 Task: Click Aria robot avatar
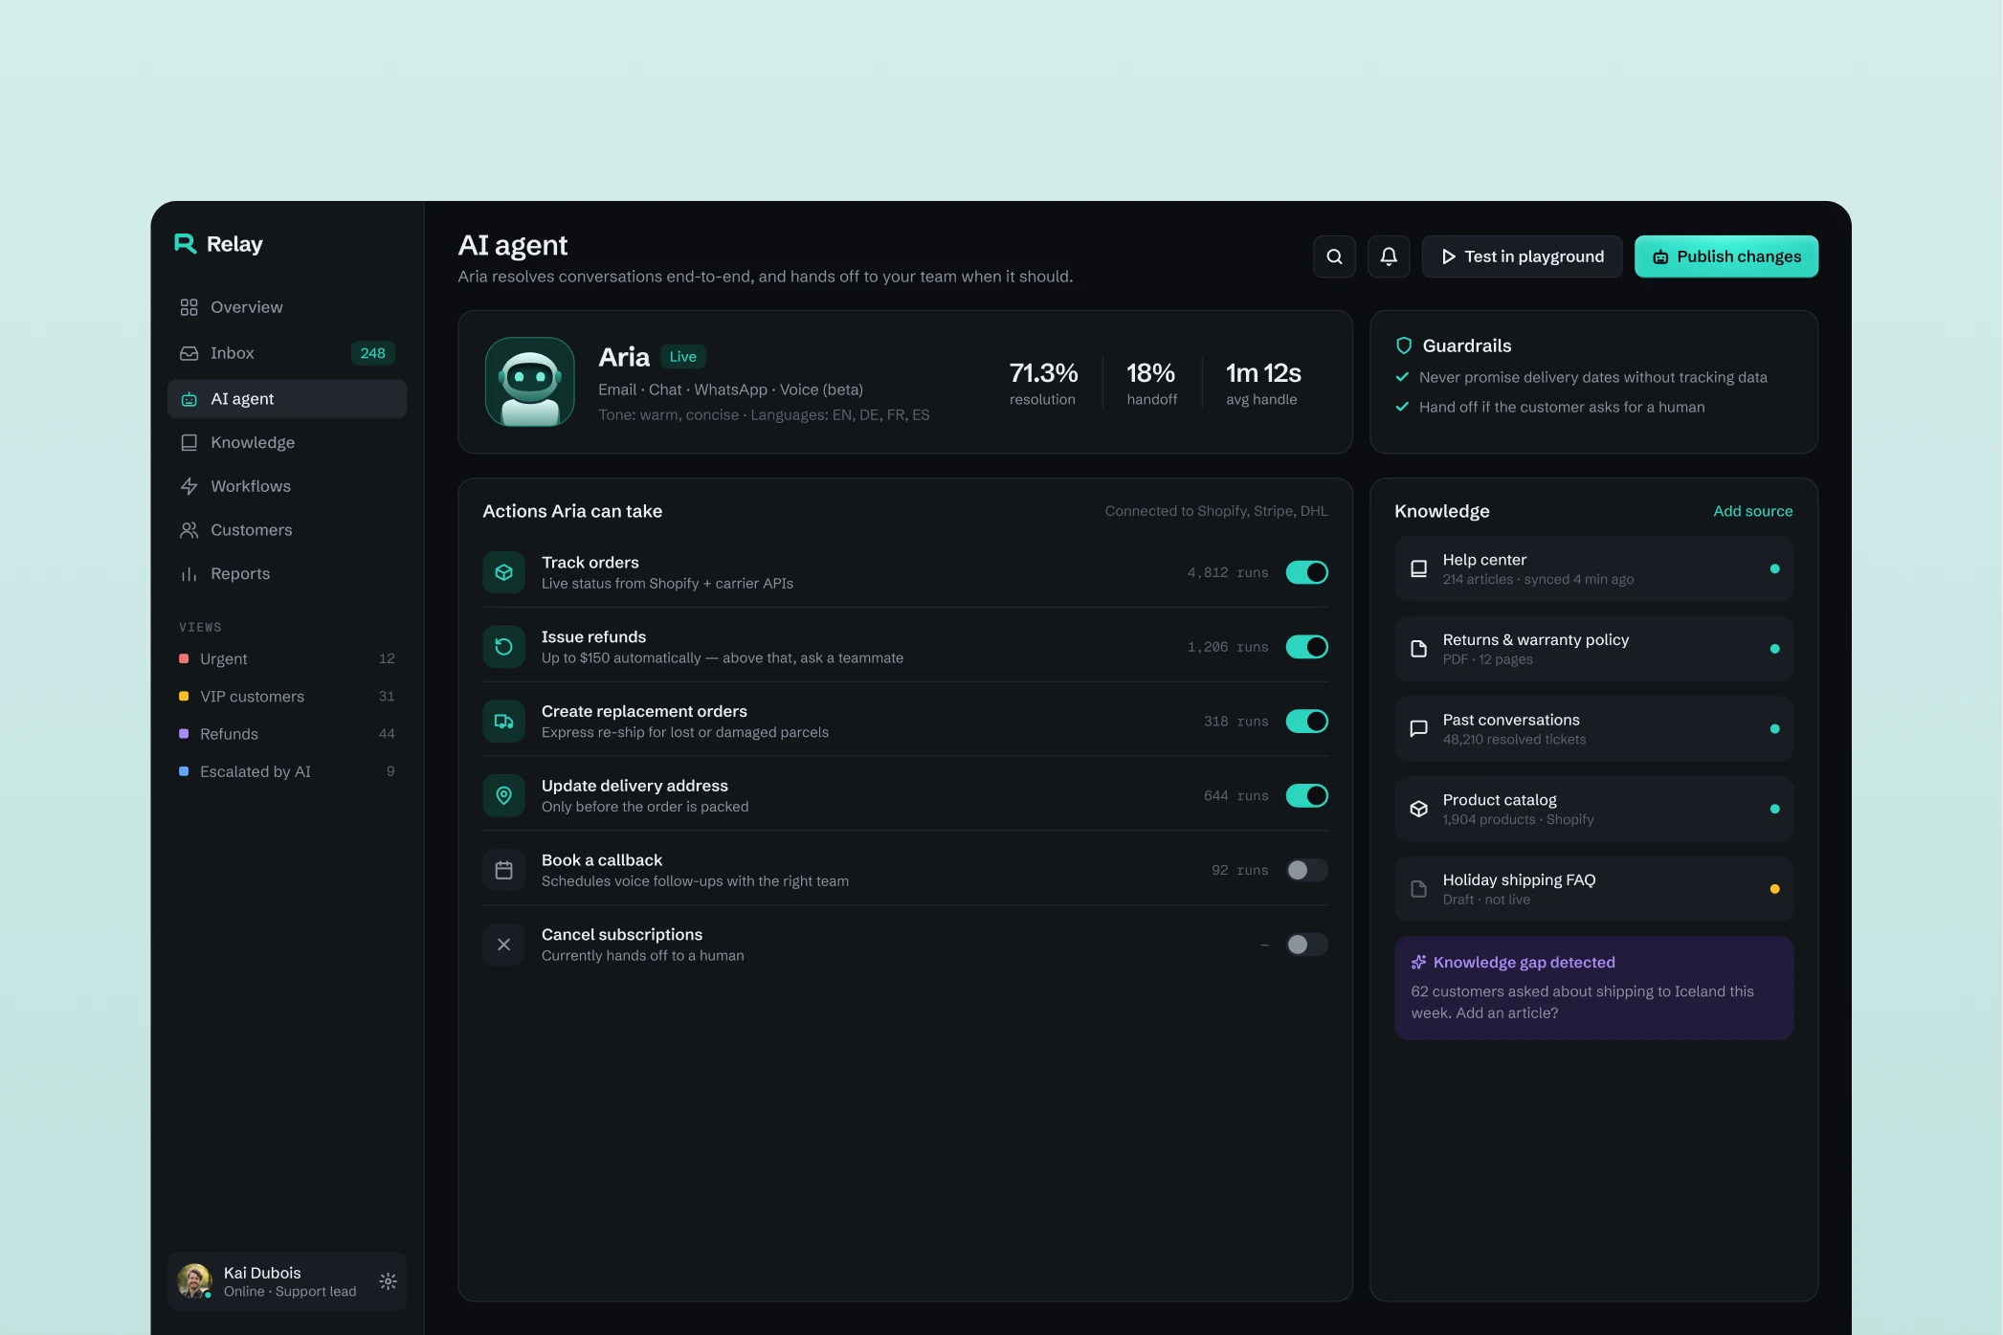pyautogui.click(x=529, y=382)
